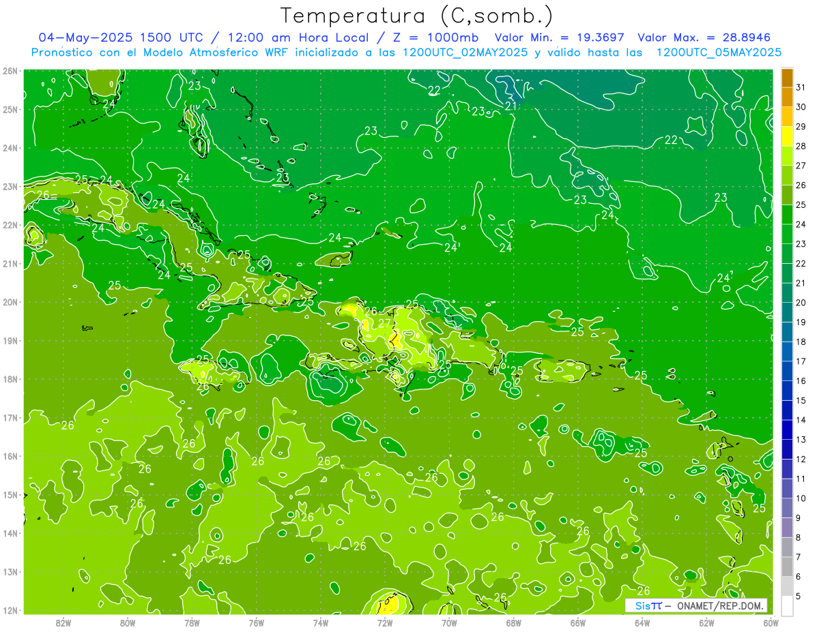Click the '76W' longitude axis label
Viewport: 819px width, 632px height.
click(x=257, y=622)
